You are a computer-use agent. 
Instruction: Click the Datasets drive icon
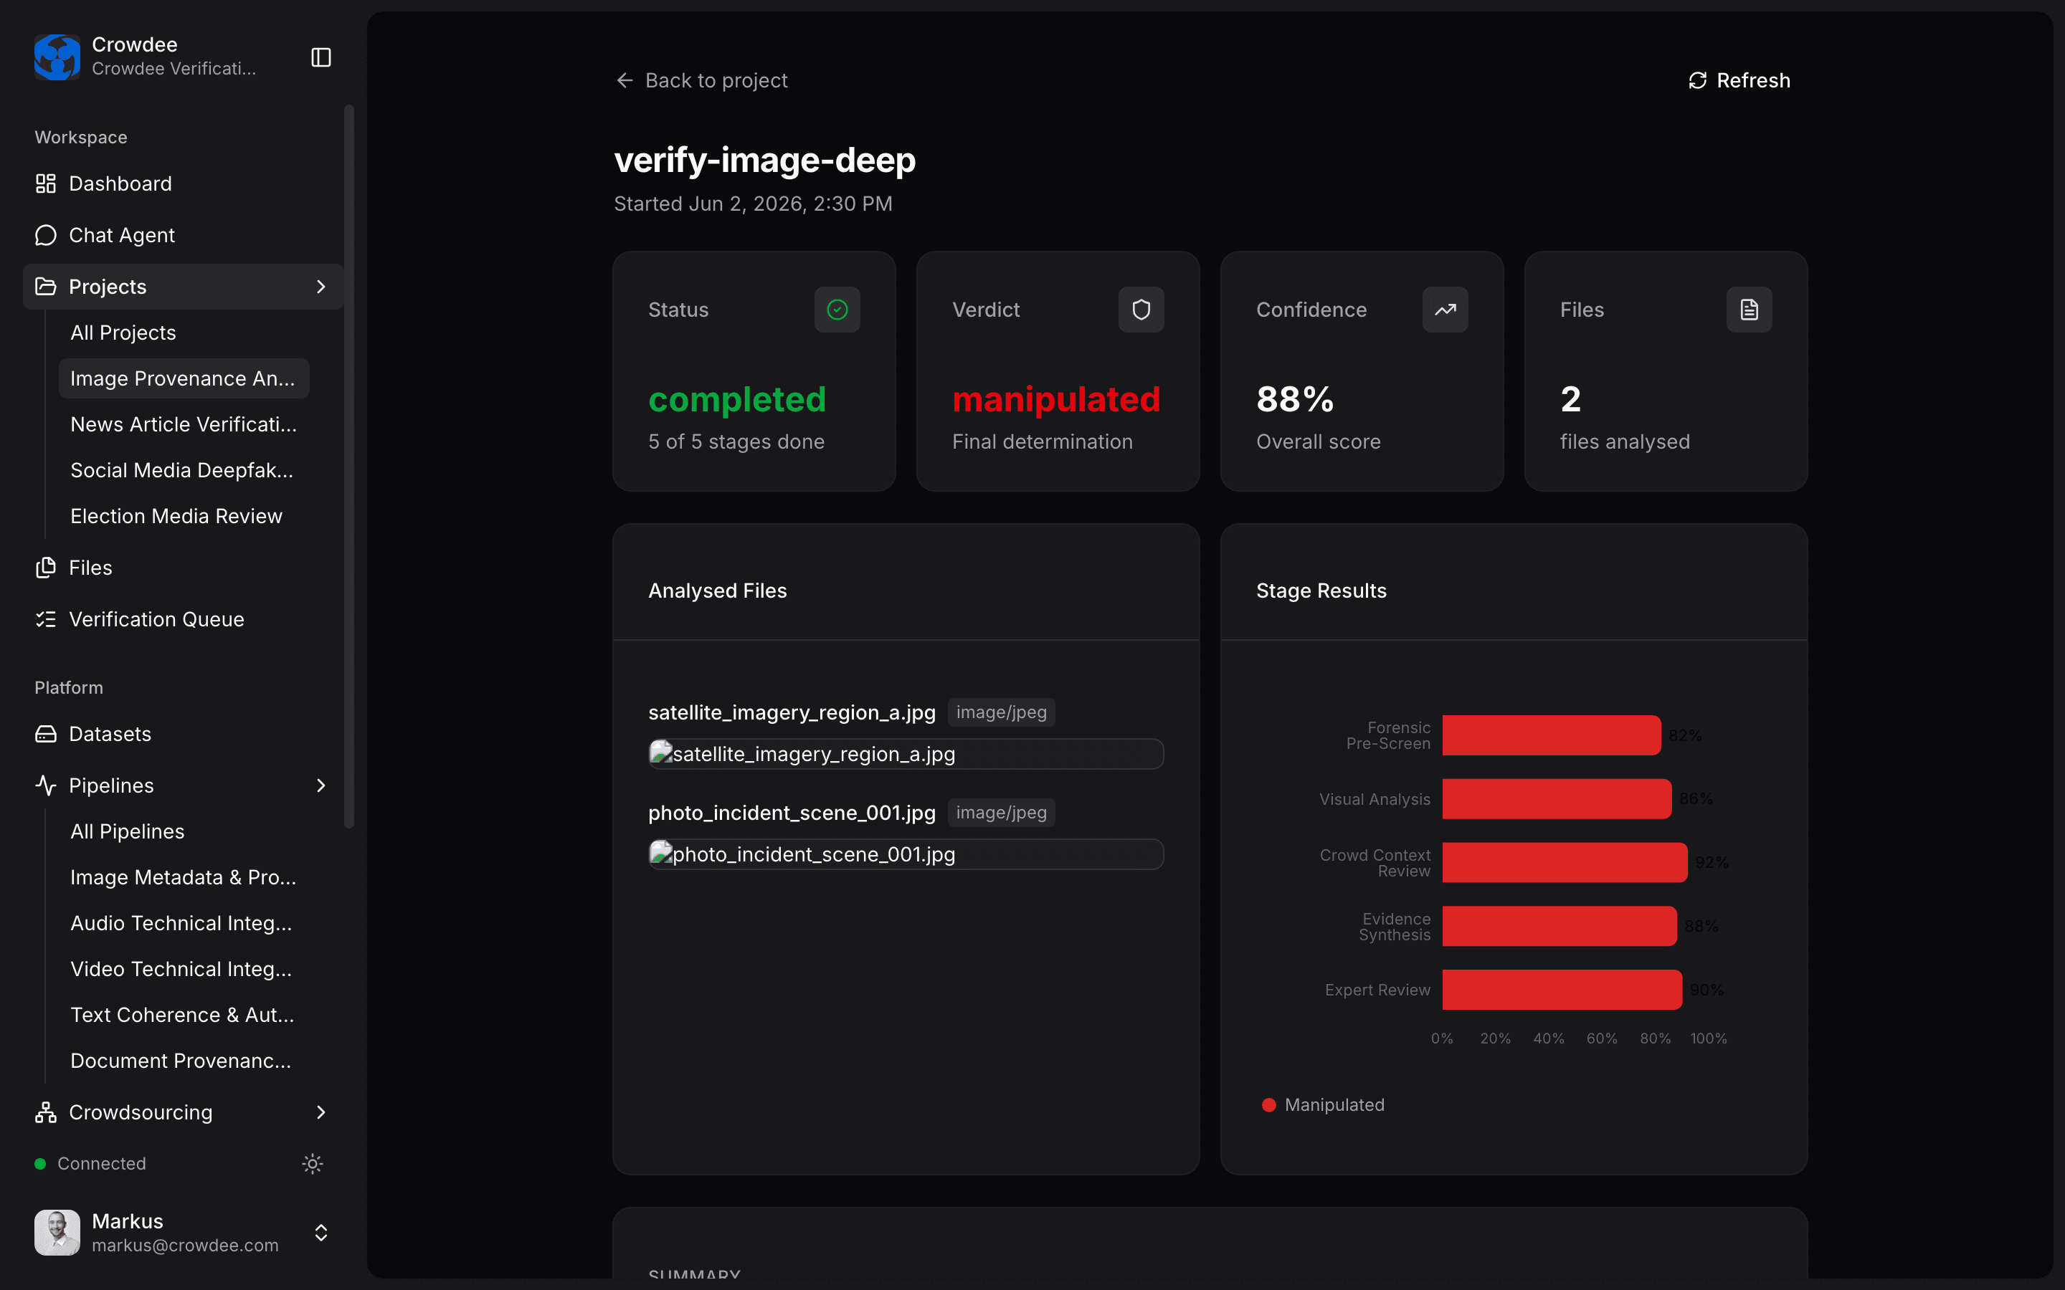[46, 734]
